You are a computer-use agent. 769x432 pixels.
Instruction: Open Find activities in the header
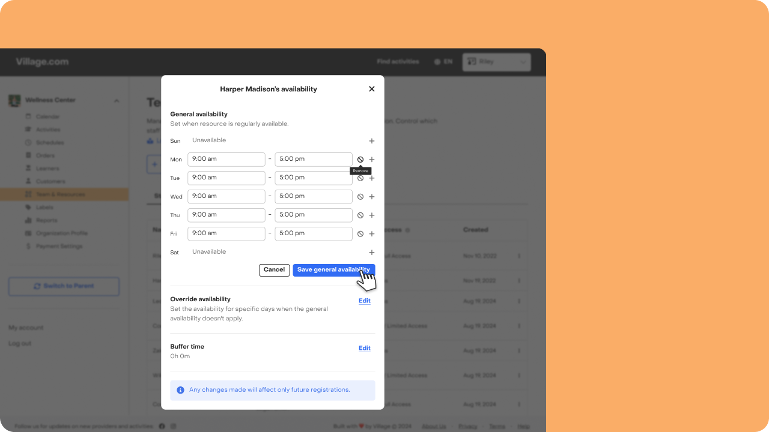pos(398,62)
